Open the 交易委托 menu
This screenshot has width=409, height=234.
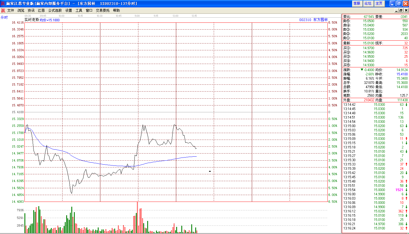[103, 11]
